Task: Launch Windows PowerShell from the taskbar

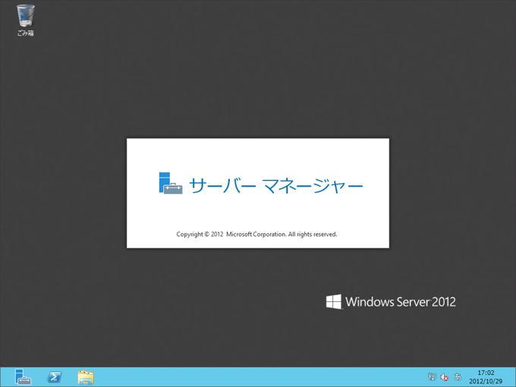Action: pyautogui.click(x=55, y=377)
